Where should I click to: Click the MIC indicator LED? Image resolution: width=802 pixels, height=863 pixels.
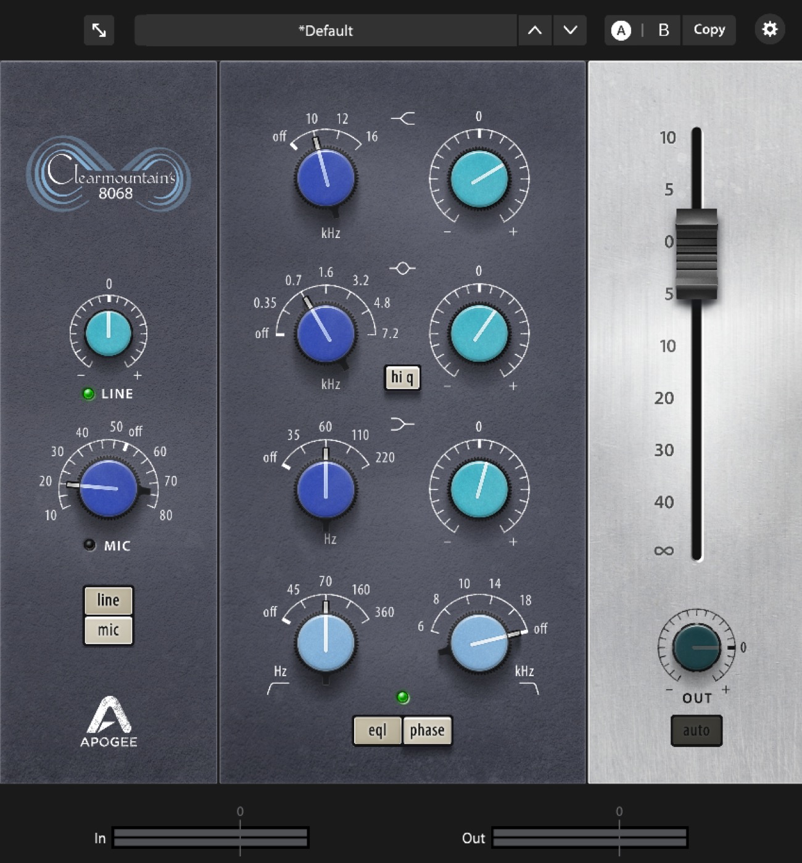[90, 545]
